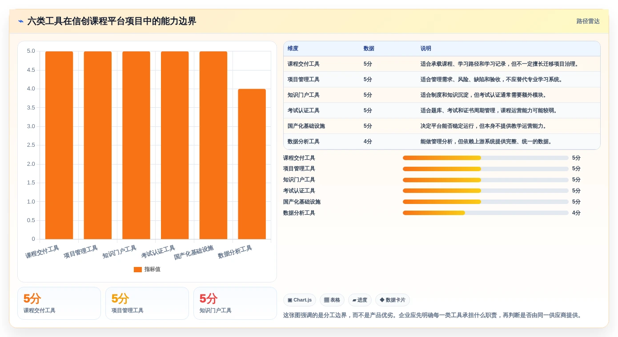
Task: Click the 维度 column header
Action: 293,48
